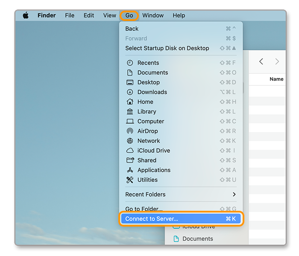
Task: Select Back in the Go menu
Action: pos(132,29)
